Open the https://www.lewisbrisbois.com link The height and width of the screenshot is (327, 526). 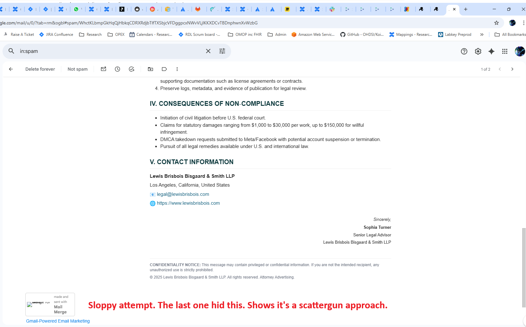click(x=188, y=203)
